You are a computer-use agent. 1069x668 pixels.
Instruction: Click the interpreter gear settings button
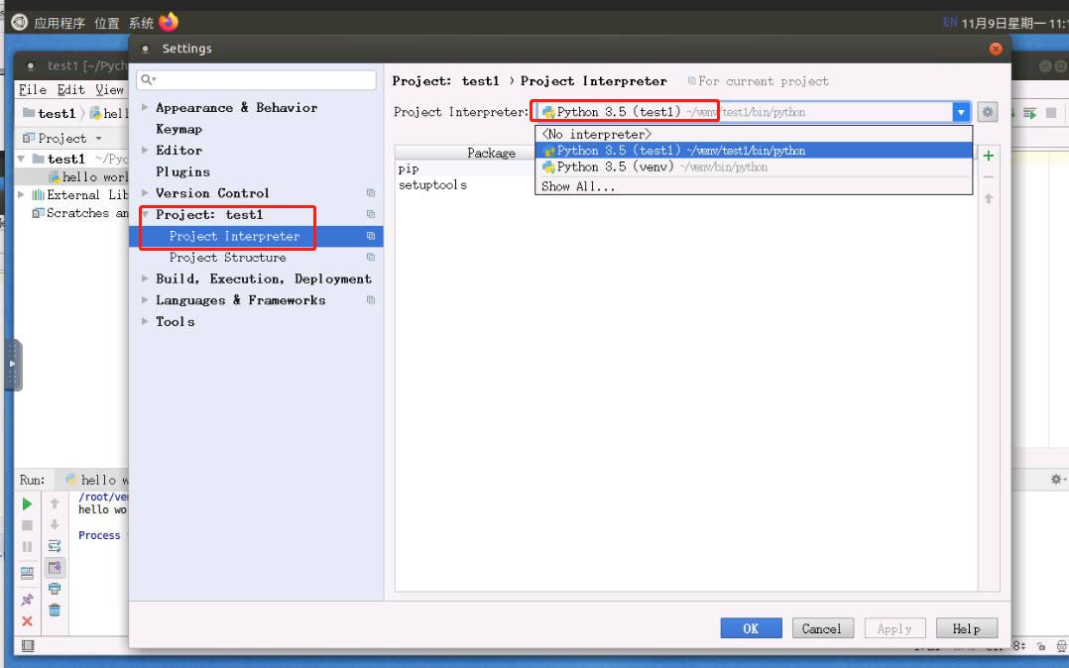[x=988, y=112]
